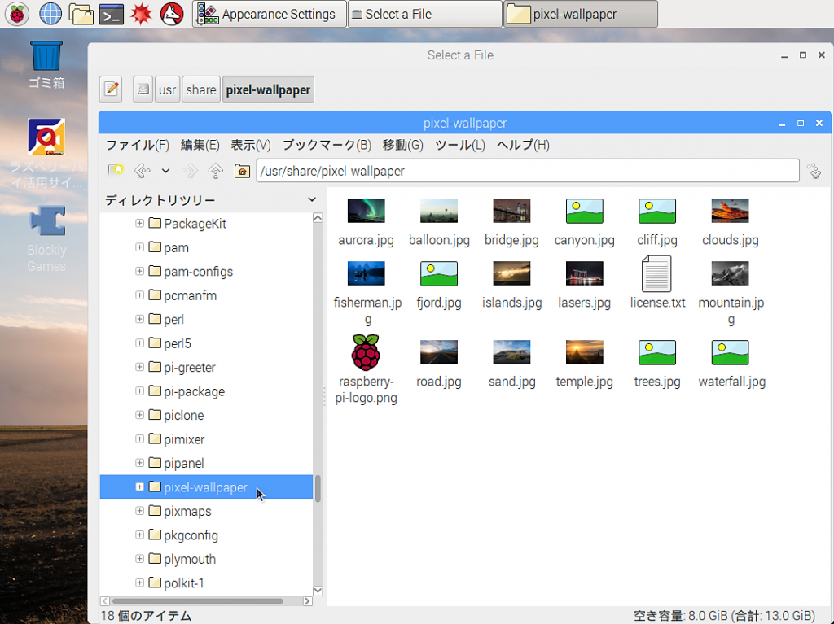
Task: Select the raspberry-pi-logo.png file
Action: point(366,353)
